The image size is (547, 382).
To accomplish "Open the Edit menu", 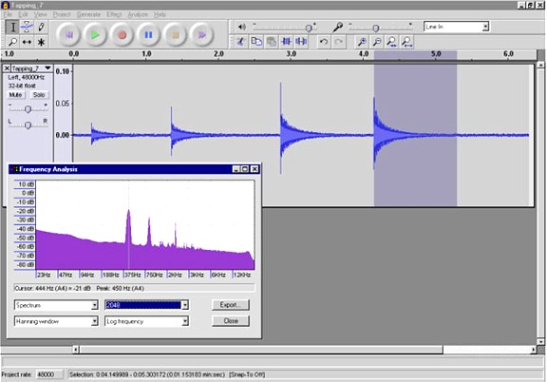I will point(23,14).
